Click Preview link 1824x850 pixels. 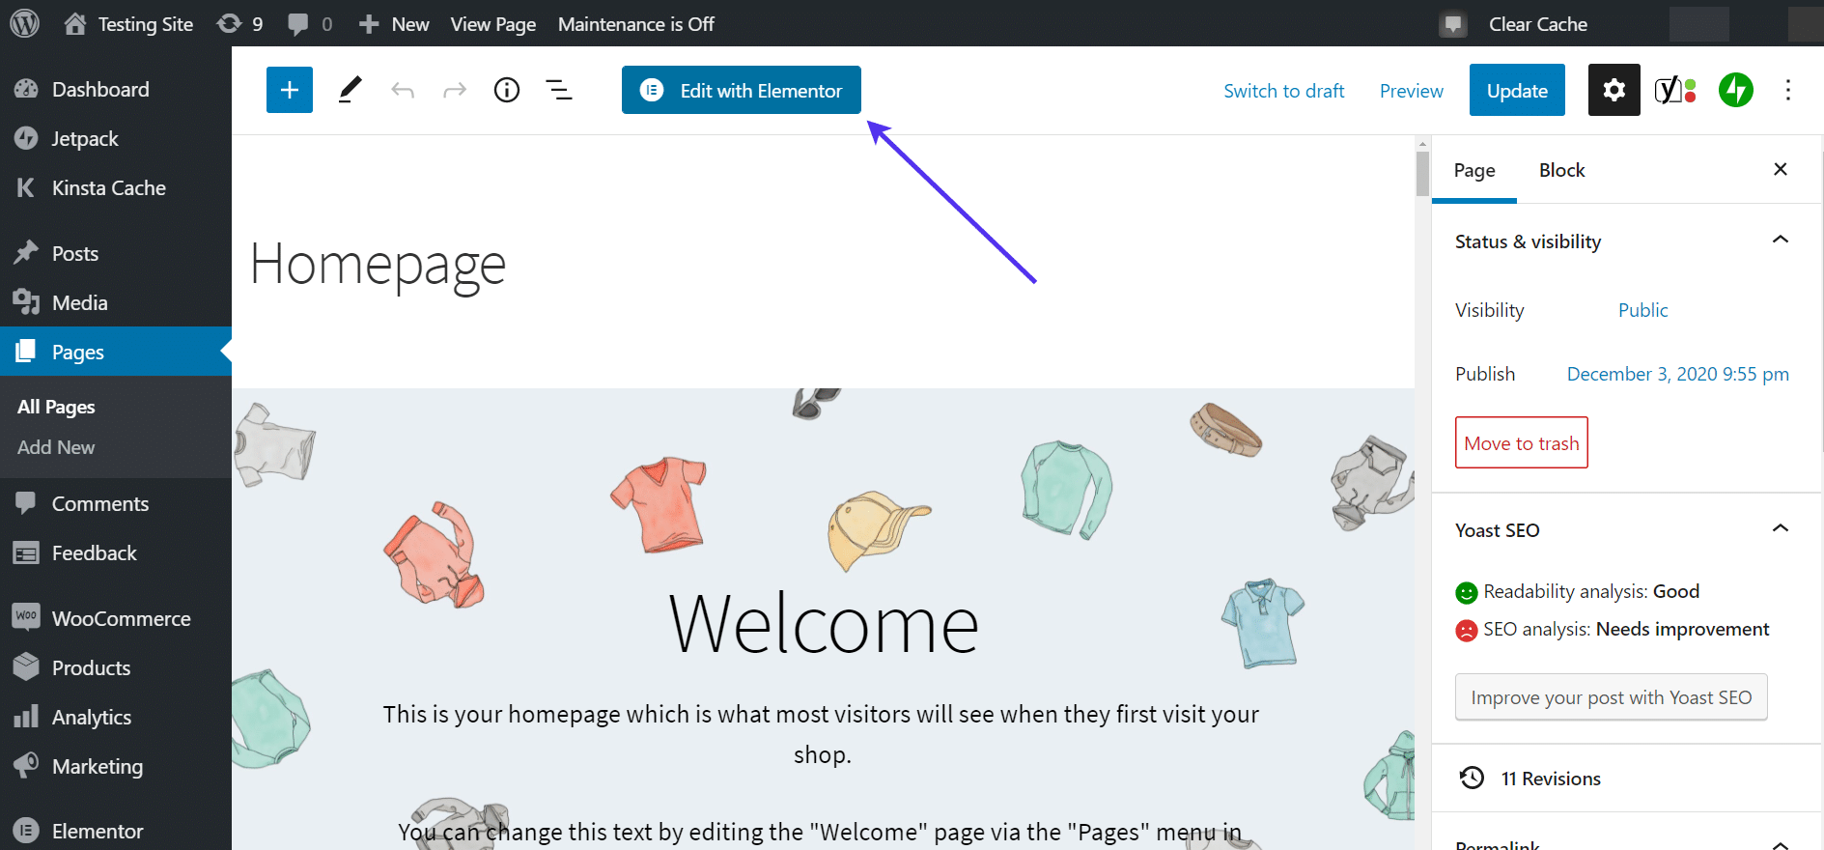1412,91
